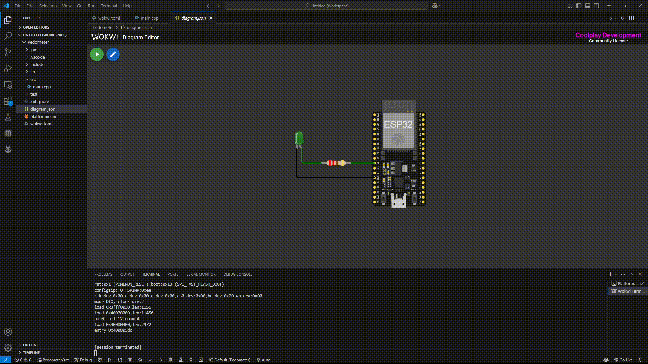Screen dimensions: 648x364
Task: Open the Testing flask icon in activity bar
Action: click(x=8, y=117)
